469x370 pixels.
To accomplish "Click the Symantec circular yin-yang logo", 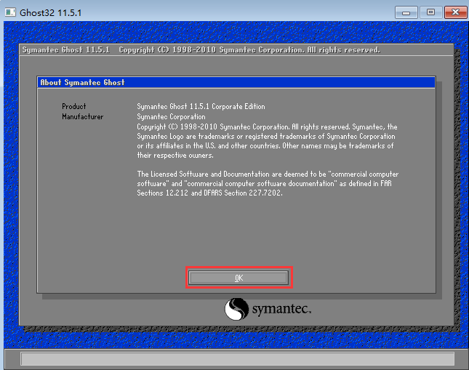I will (x=237, y=310).
